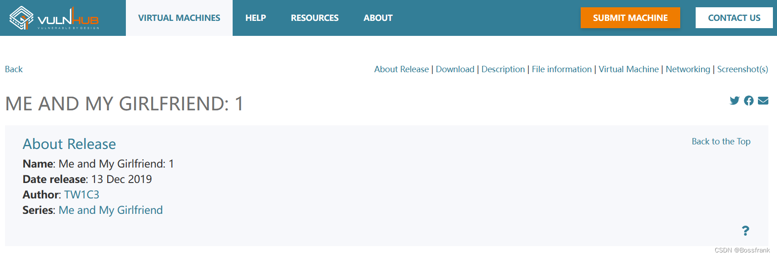This screenshot has width=777, height=257.
Task: Click the Name: Me and My Girlfriend: 1 text
Action: pyautogui.click(x=98, y=163)
